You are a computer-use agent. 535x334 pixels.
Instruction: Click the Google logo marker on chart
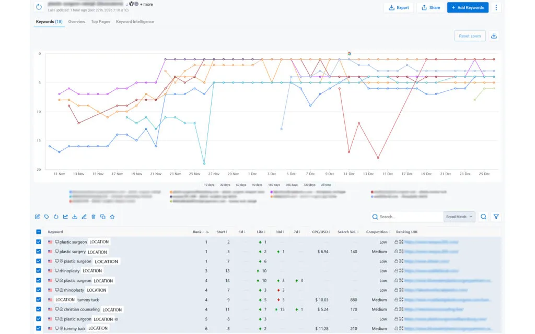coord(349,54)
